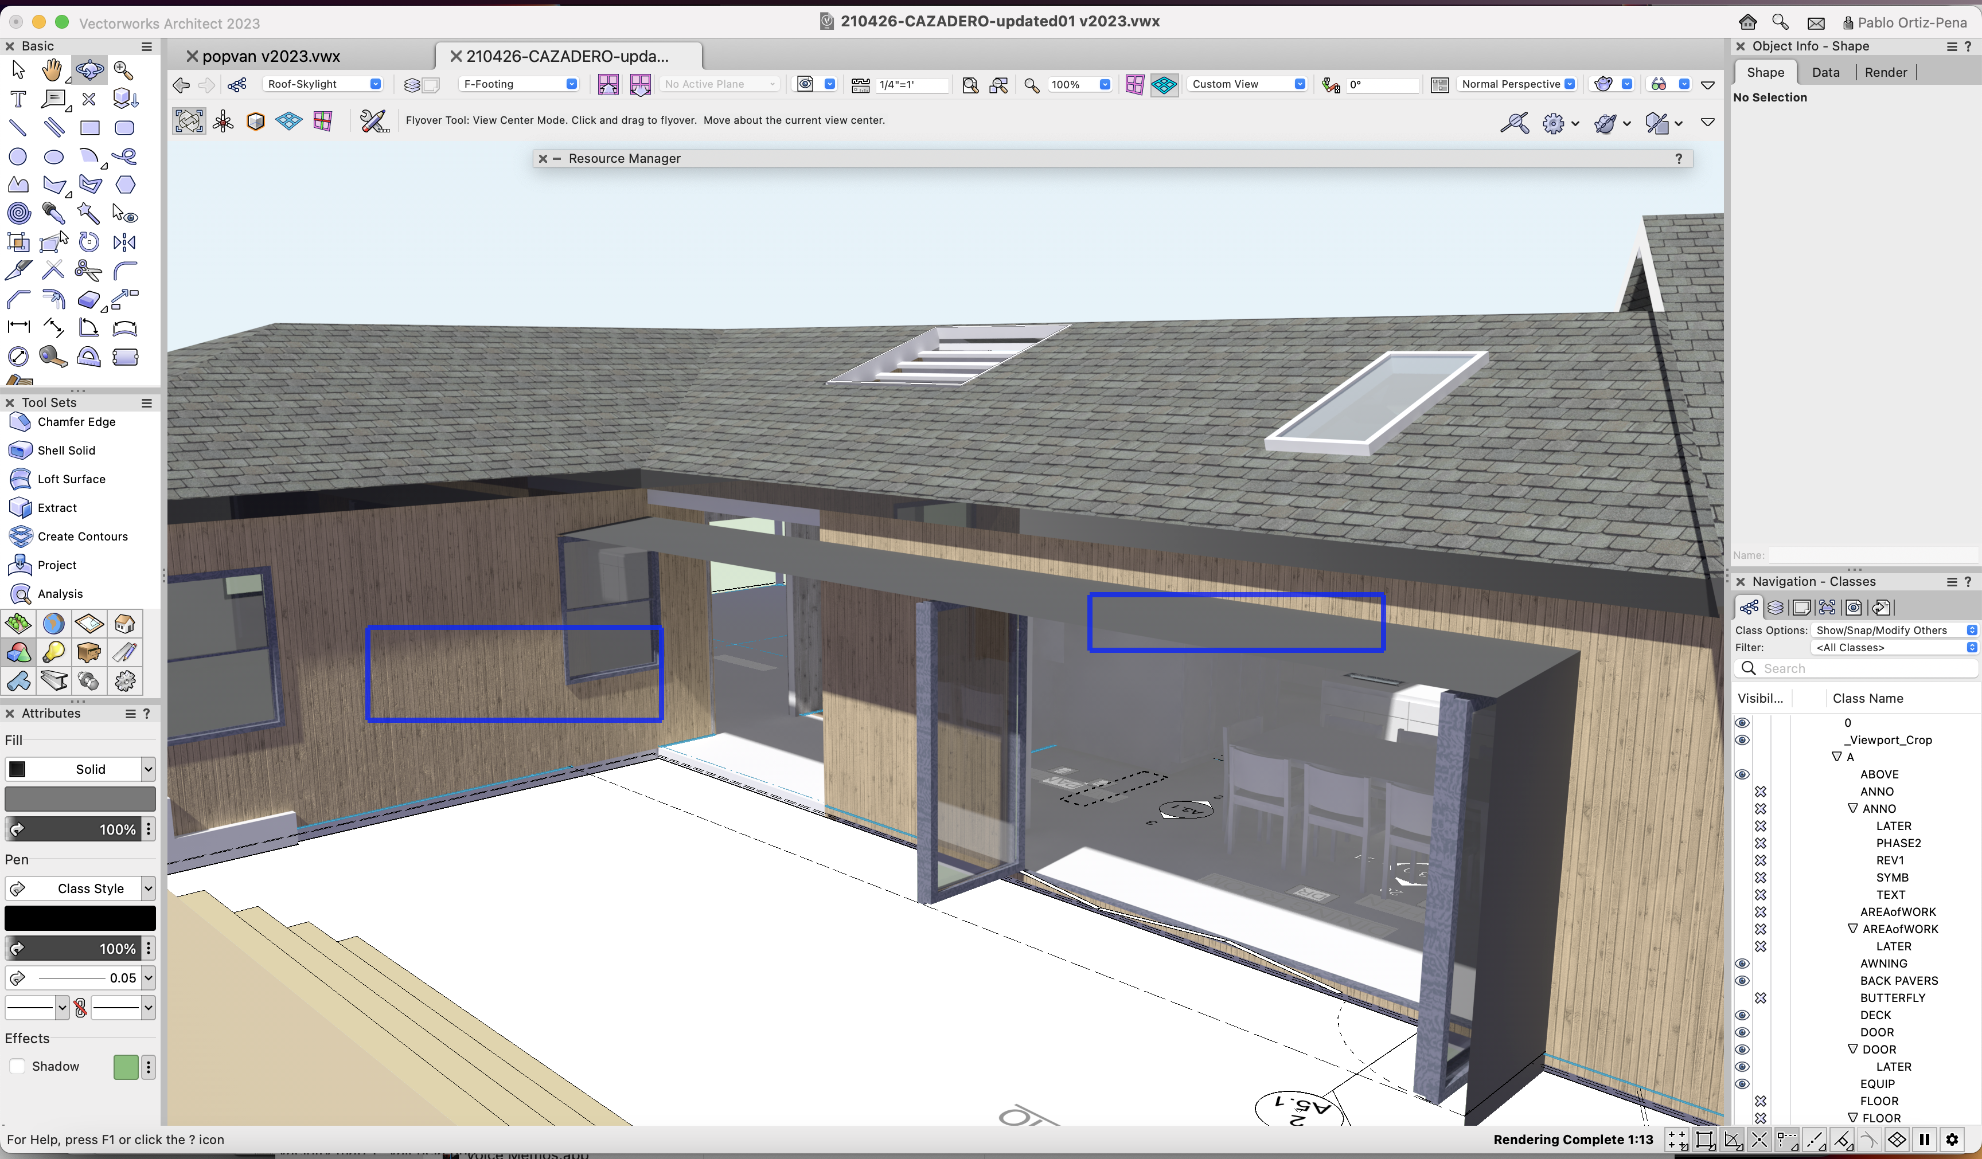Screen dimensions: 1982x1159
Task: Select the Eyedropper tool
Action: [52, 214]
